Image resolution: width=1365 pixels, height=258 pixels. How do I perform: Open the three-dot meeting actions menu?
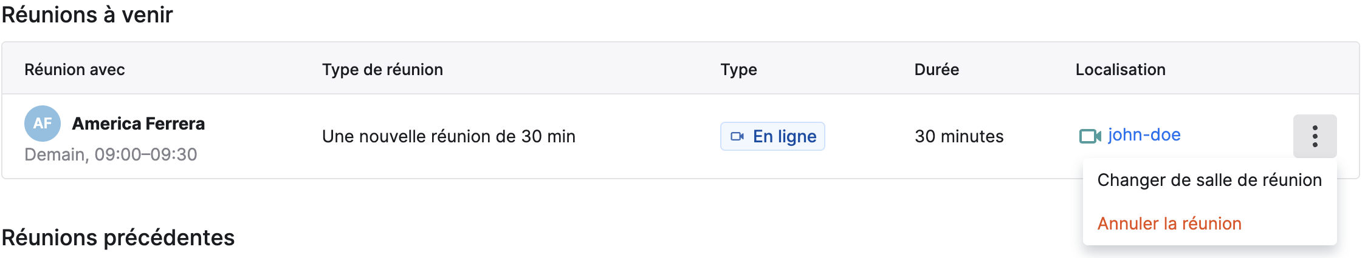[1315, 136]
